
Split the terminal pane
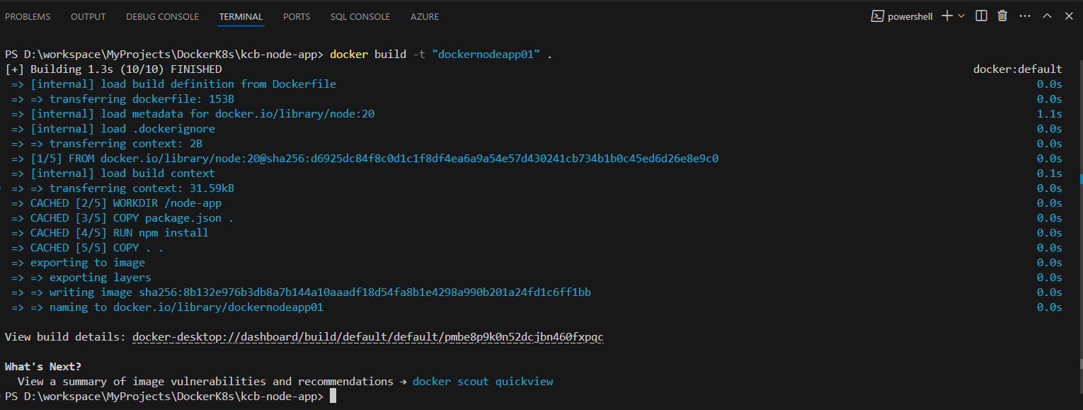[981, 16]
